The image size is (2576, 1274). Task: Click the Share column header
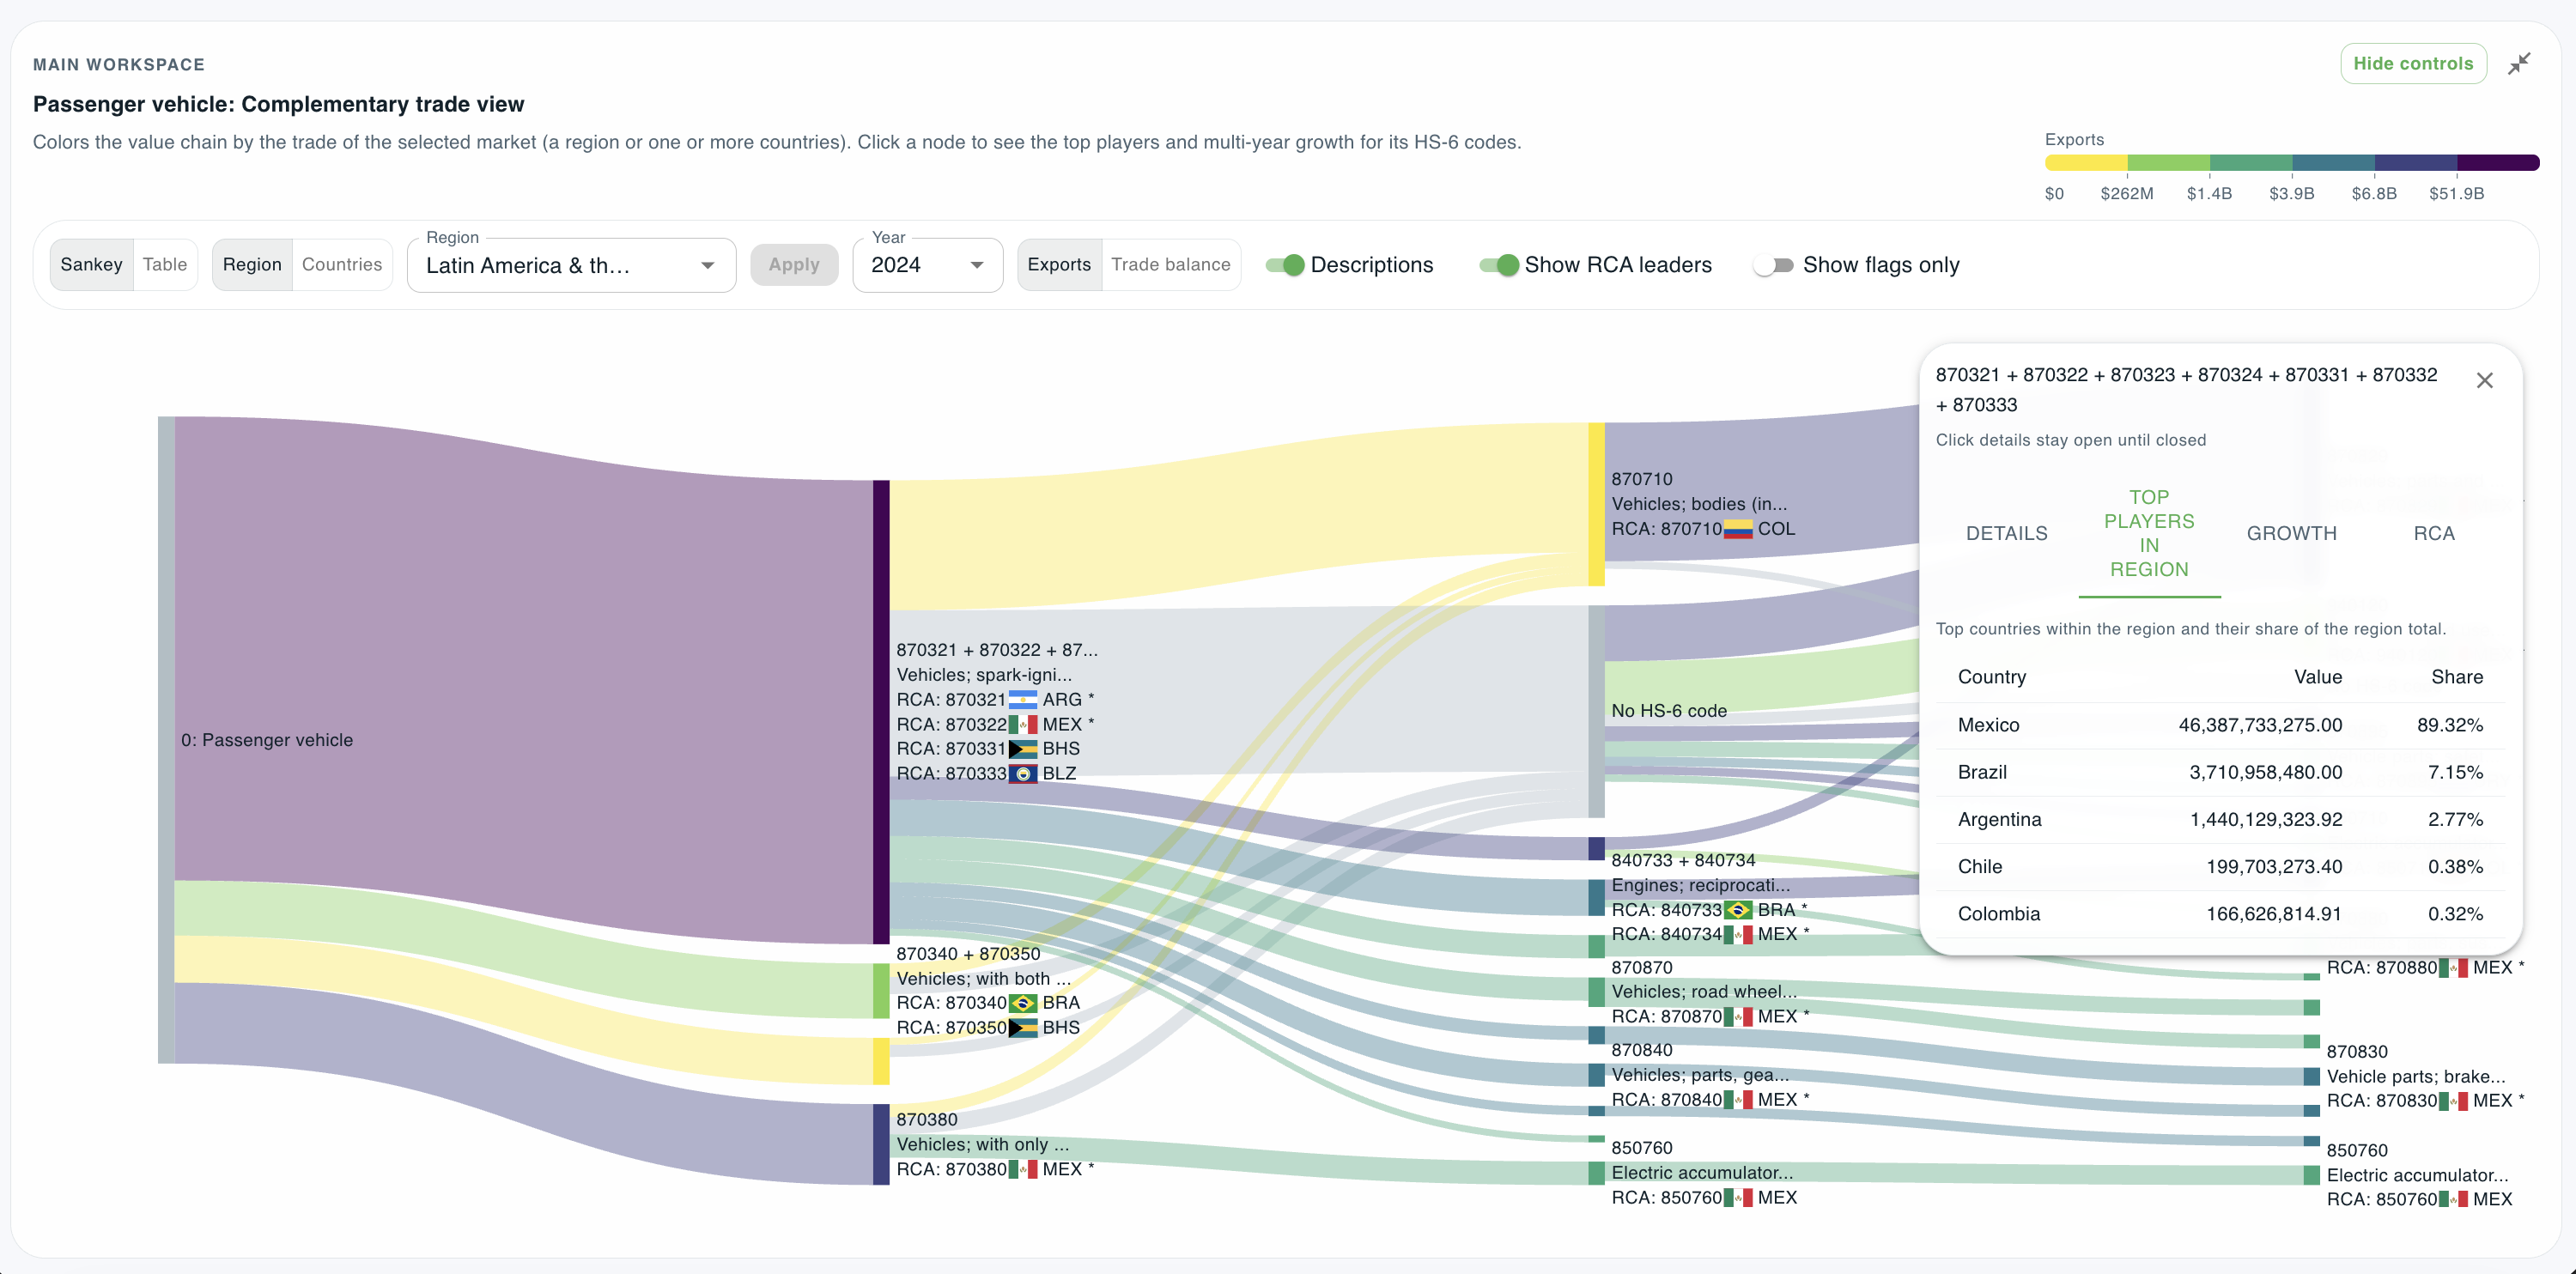click(2456, 677)
